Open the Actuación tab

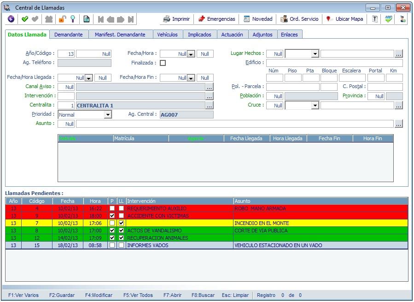click(x=232, y=35)
